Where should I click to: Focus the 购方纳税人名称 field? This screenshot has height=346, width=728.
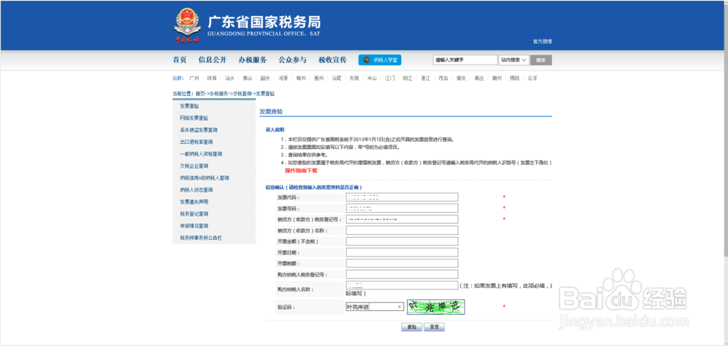coord(402,285)
